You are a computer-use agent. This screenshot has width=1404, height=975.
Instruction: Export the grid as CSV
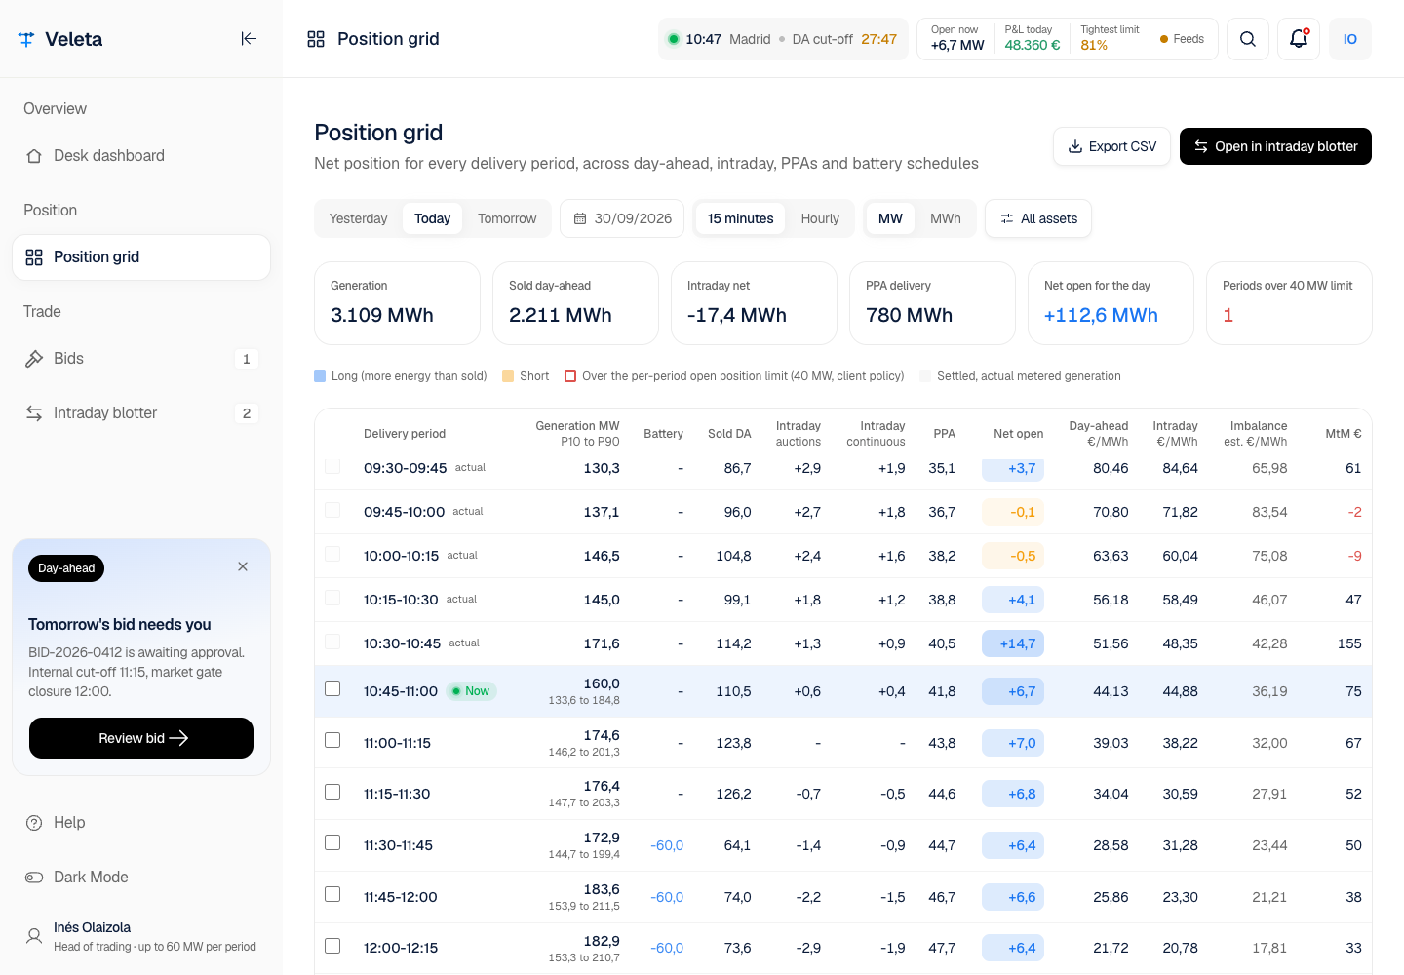coord(1111,146)
